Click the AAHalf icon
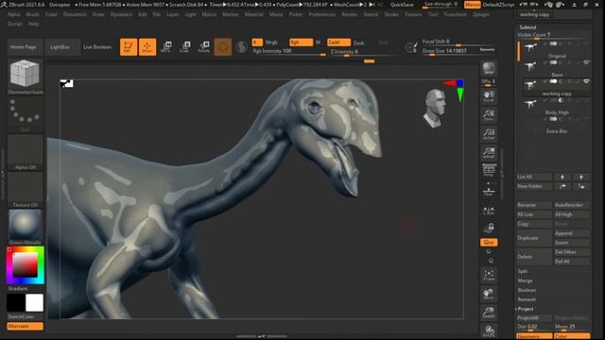The width and height of the screenshot is (605, 340). click(x=489, y=153)
